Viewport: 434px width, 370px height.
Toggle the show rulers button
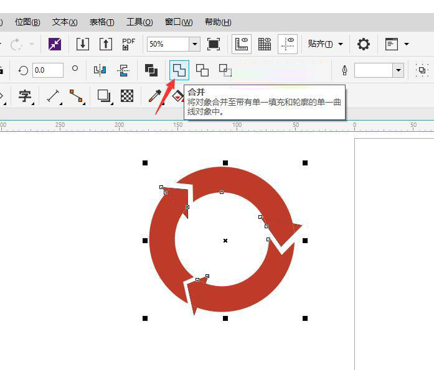coord(242,44)
